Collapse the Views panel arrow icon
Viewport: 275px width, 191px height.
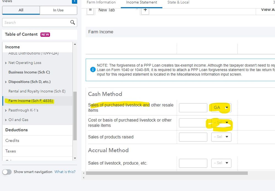74,2
